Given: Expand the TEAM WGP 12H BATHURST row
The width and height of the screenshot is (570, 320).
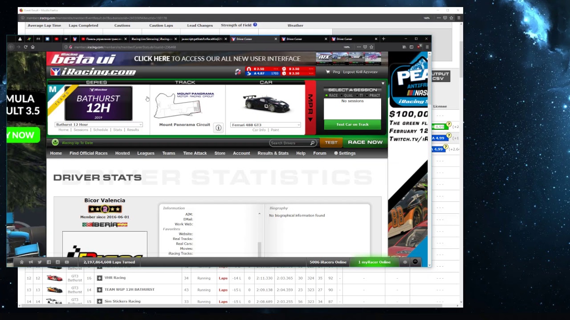Looking at the screenshot, I should (99, 290).
